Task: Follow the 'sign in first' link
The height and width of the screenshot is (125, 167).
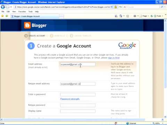Action: click(114, 58)
